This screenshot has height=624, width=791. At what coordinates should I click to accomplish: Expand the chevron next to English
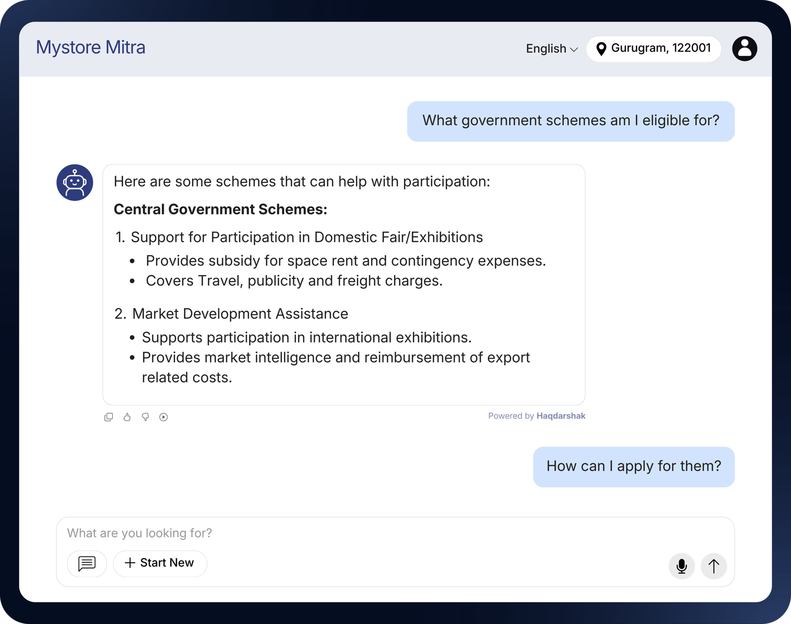coord(574,50)
